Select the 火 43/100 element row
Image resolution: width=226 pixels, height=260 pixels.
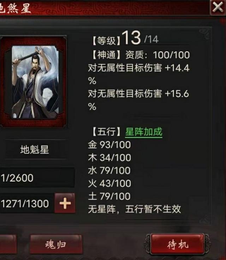tap(109, 183)
